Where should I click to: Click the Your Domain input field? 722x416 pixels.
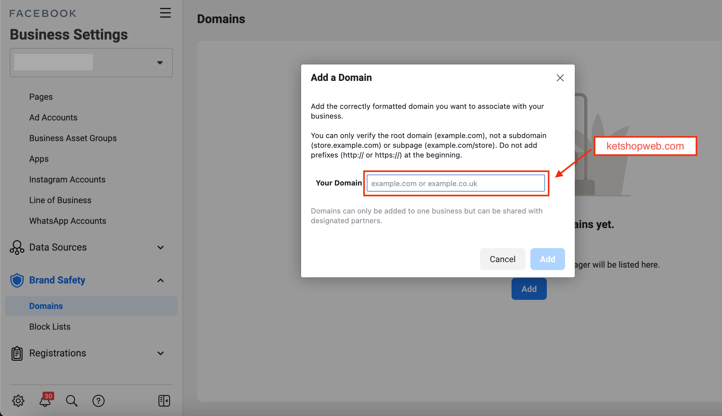[456, 183]
